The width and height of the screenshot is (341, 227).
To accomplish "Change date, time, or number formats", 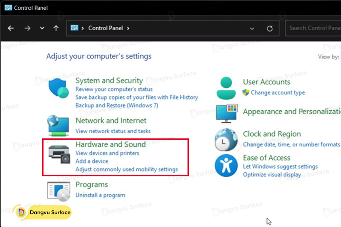I will [x=291, y=144].
